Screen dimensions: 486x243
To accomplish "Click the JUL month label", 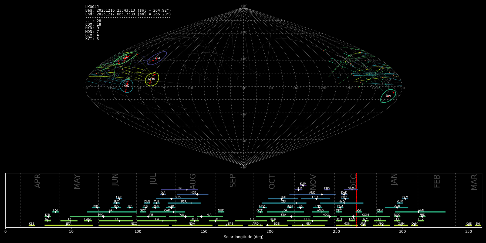I will (x=153, y=179).
